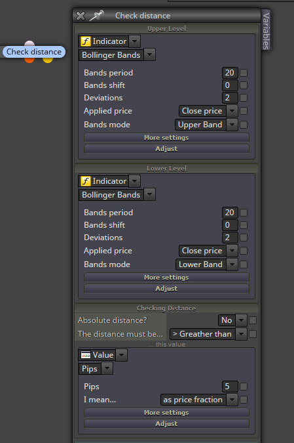Viewport: 294px width, 443px height.
Task: Click Adjust under Checking Distance value
Action: click(x=166, y=423)
